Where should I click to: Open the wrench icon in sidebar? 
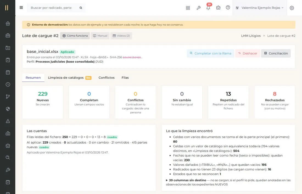(8, 170)
